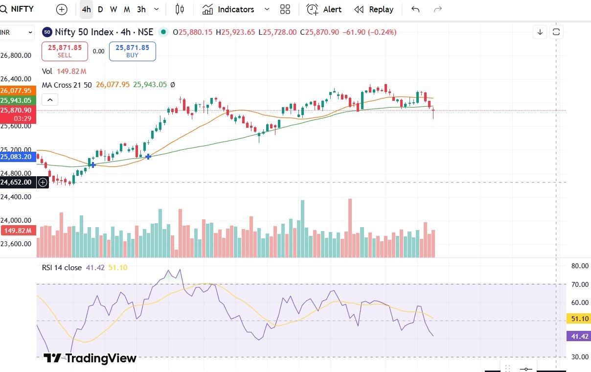Add symbol with the plus circle icon

[x=62, y=9]
